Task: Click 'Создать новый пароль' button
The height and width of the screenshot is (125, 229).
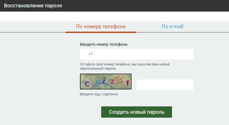Action: (136, 112)
